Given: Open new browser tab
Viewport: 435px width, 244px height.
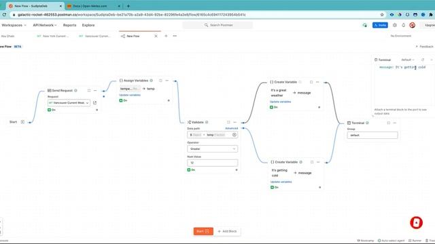Looking at the screenshot, I should tap(128, 6).
